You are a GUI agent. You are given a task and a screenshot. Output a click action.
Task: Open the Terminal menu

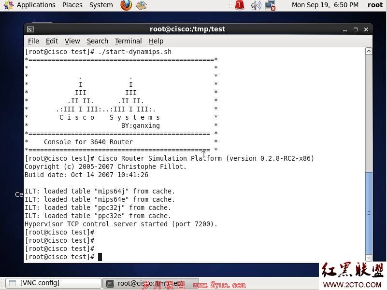[x=129, y=41]
